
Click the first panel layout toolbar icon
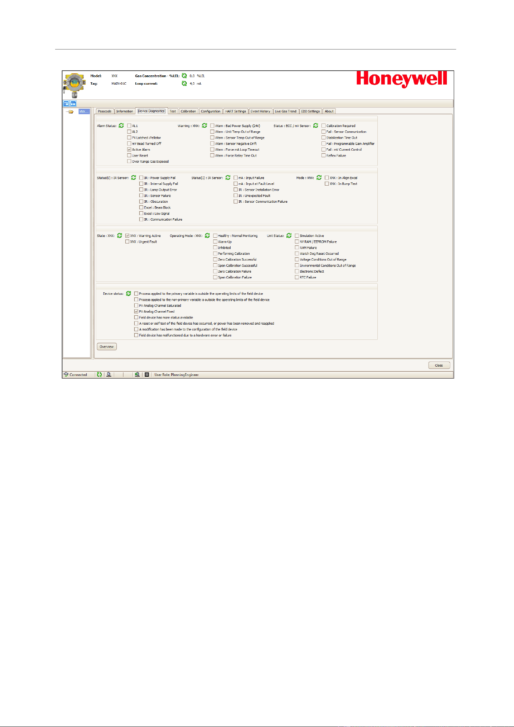pos(66,104)
